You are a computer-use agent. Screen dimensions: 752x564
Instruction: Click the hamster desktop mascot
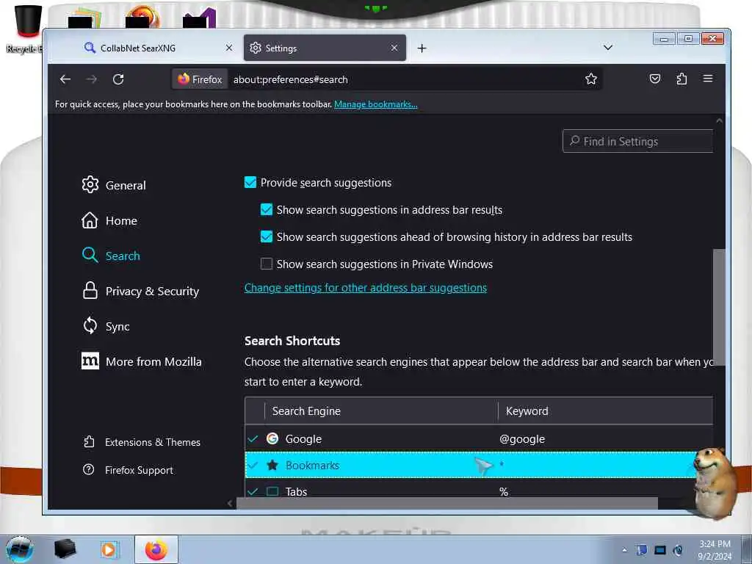pyautogui.click(x=715, y=483)
